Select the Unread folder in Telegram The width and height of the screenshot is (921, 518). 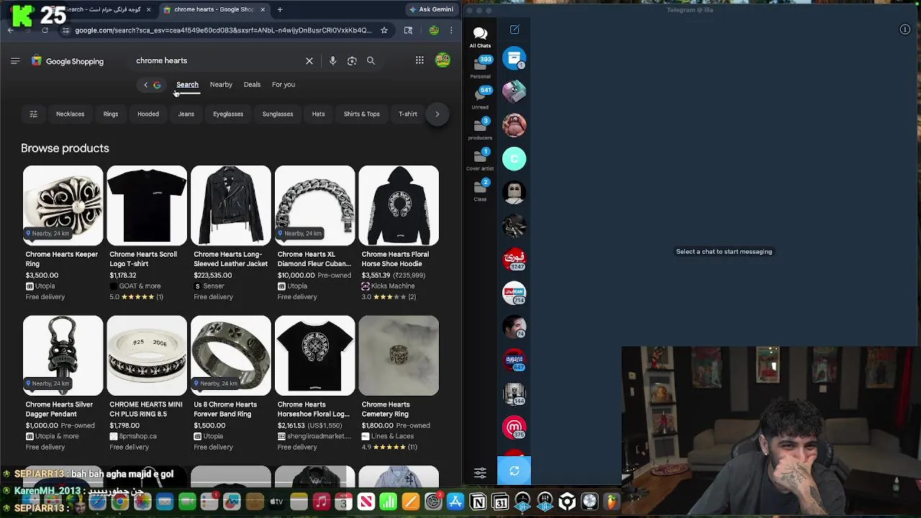tap(480, 99)
